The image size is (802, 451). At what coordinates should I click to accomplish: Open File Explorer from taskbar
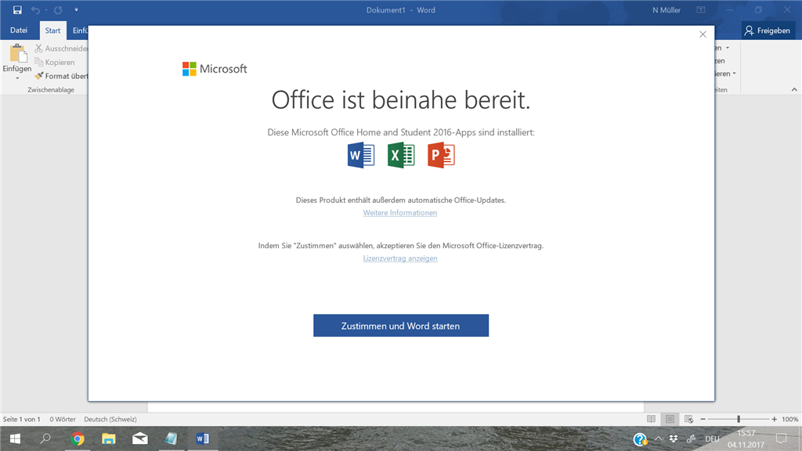tap(108, 438)
